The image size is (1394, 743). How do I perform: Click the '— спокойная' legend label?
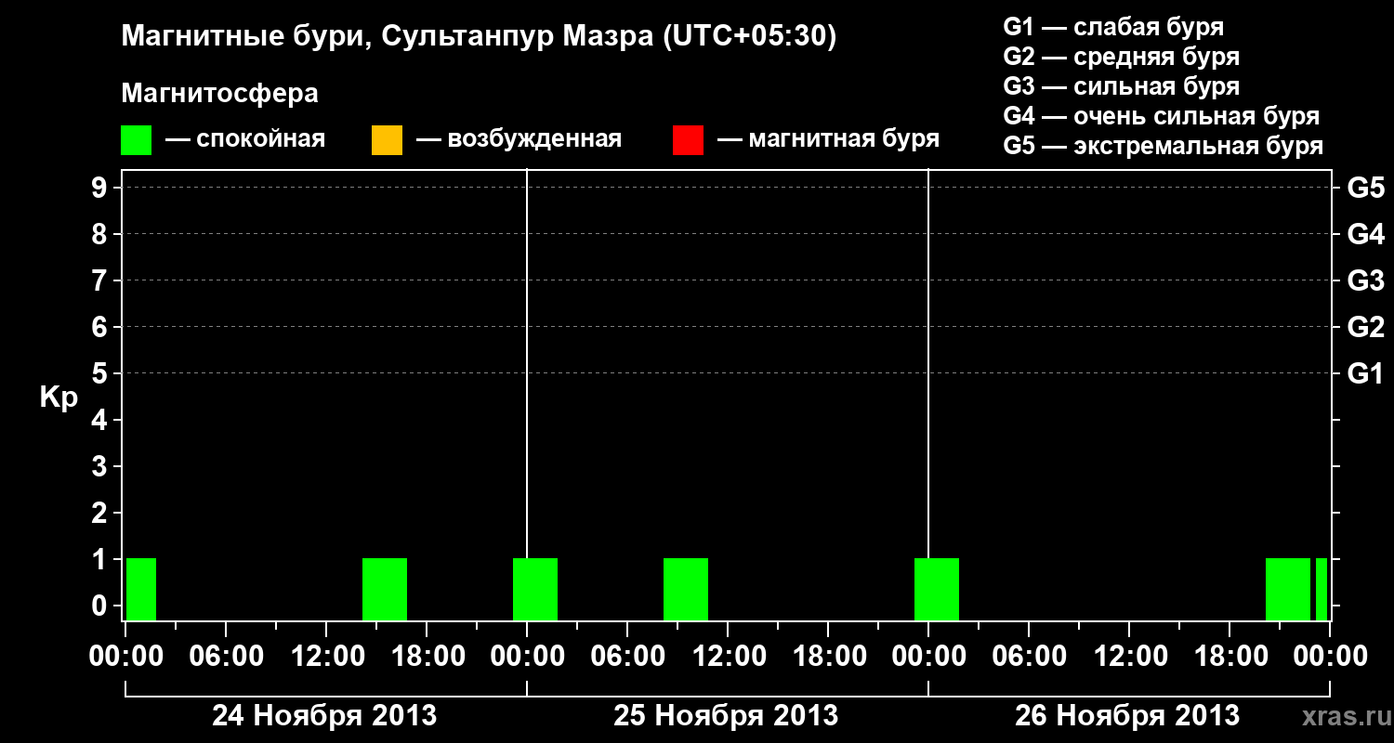click(245, 140)
